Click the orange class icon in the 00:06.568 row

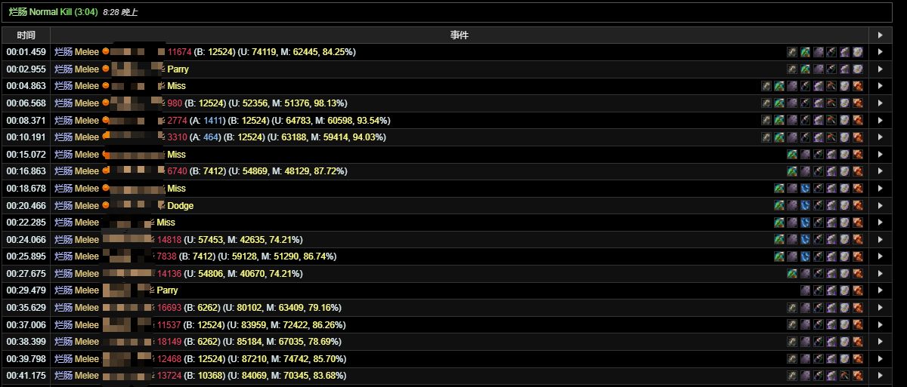(x=107, y=103)
